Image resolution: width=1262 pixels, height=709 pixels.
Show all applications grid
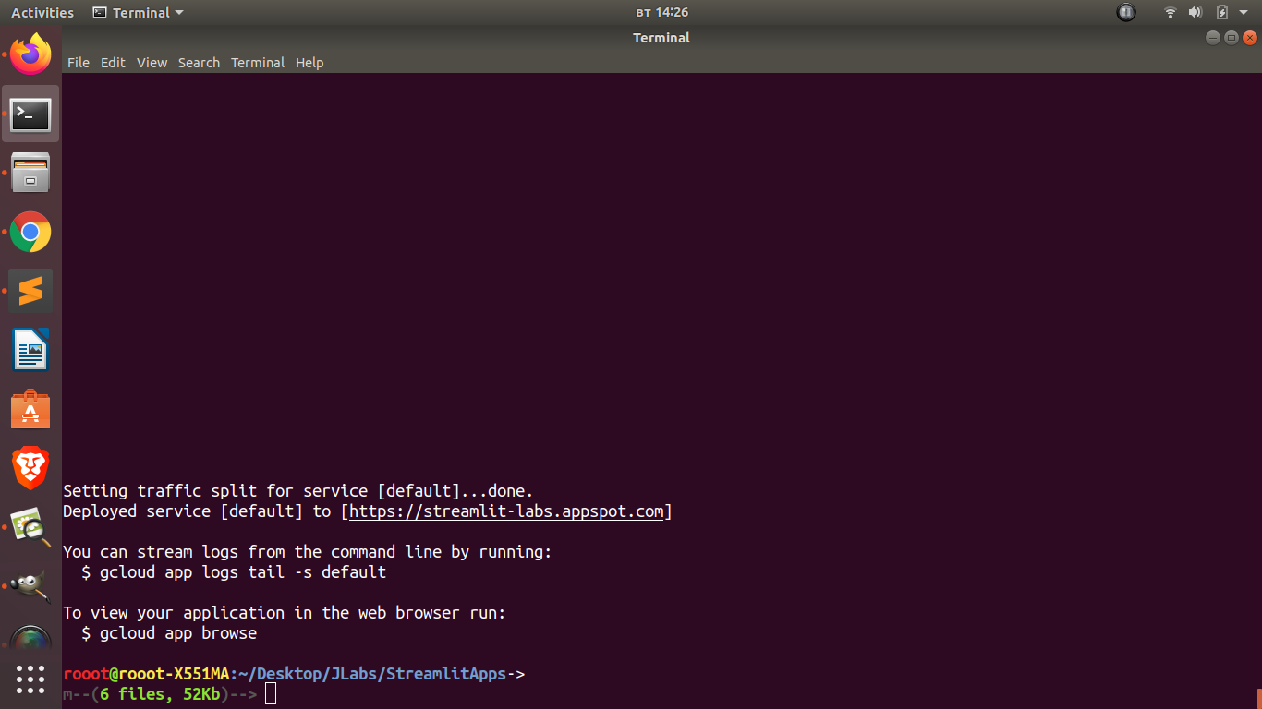(30, 679)
